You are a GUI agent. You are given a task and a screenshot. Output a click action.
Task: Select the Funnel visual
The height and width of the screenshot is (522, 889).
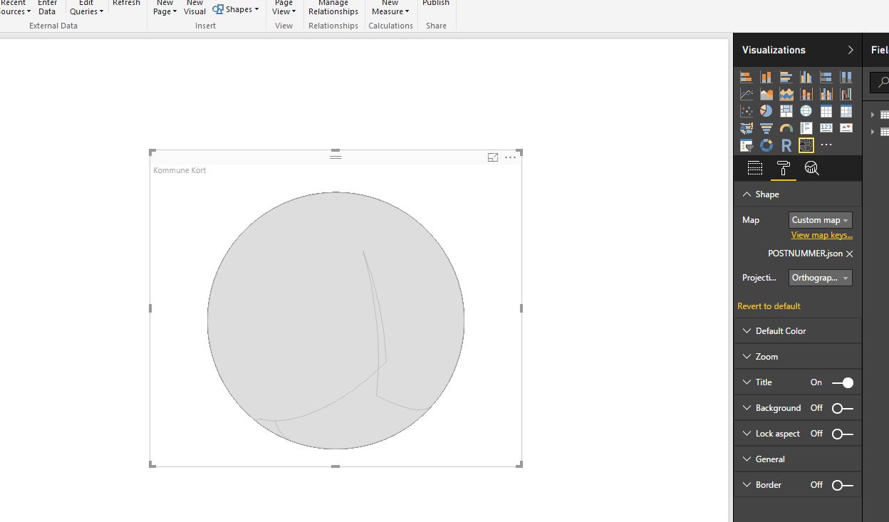[x=766, y=128]
